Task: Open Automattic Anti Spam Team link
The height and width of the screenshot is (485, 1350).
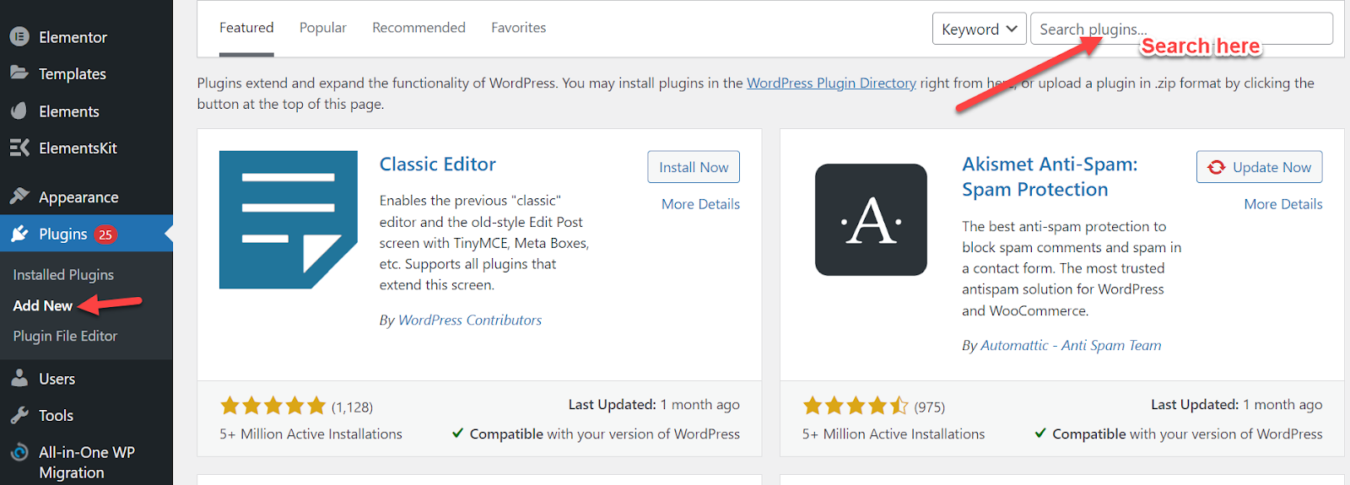Action: click(x=1071, y=345)
